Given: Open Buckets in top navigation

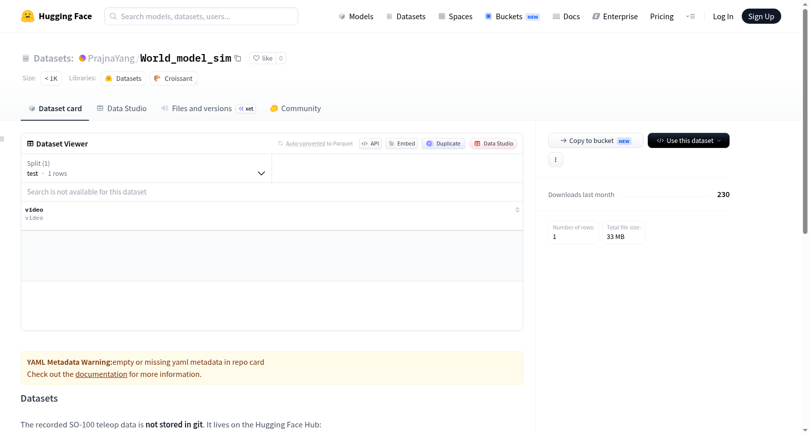Looking at the screenshot, I should (x=512, y=16).
